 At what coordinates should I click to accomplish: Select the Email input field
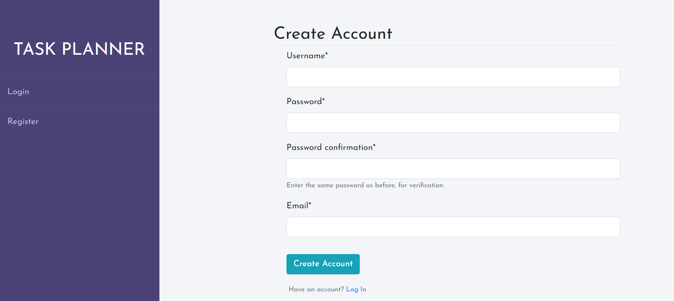click(453, 227)
